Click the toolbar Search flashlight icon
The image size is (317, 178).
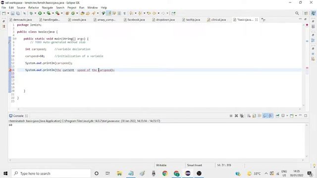tap(94, 13)
